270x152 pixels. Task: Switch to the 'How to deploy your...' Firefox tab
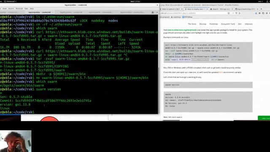click(x=196, y=9)
